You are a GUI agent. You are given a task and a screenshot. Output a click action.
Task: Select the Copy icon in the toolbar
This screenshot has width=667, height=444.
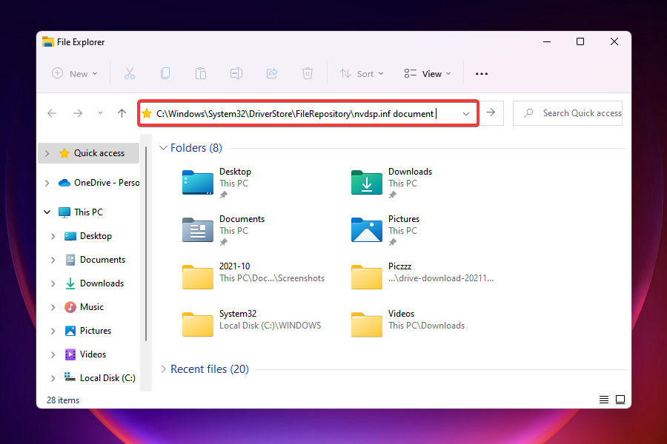tap(165, 73)
